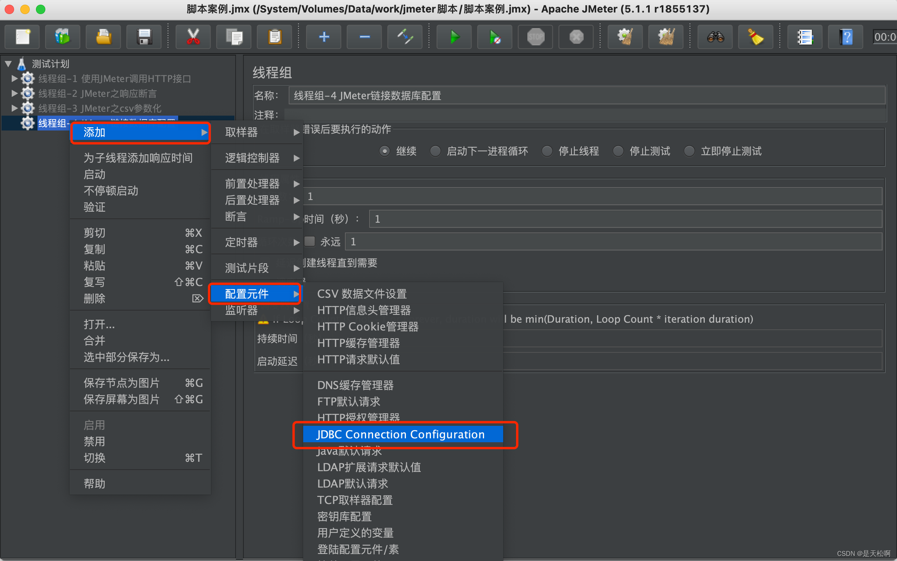Click the Paste clipboard icon
897x561 pixels.
pos(275,37)
